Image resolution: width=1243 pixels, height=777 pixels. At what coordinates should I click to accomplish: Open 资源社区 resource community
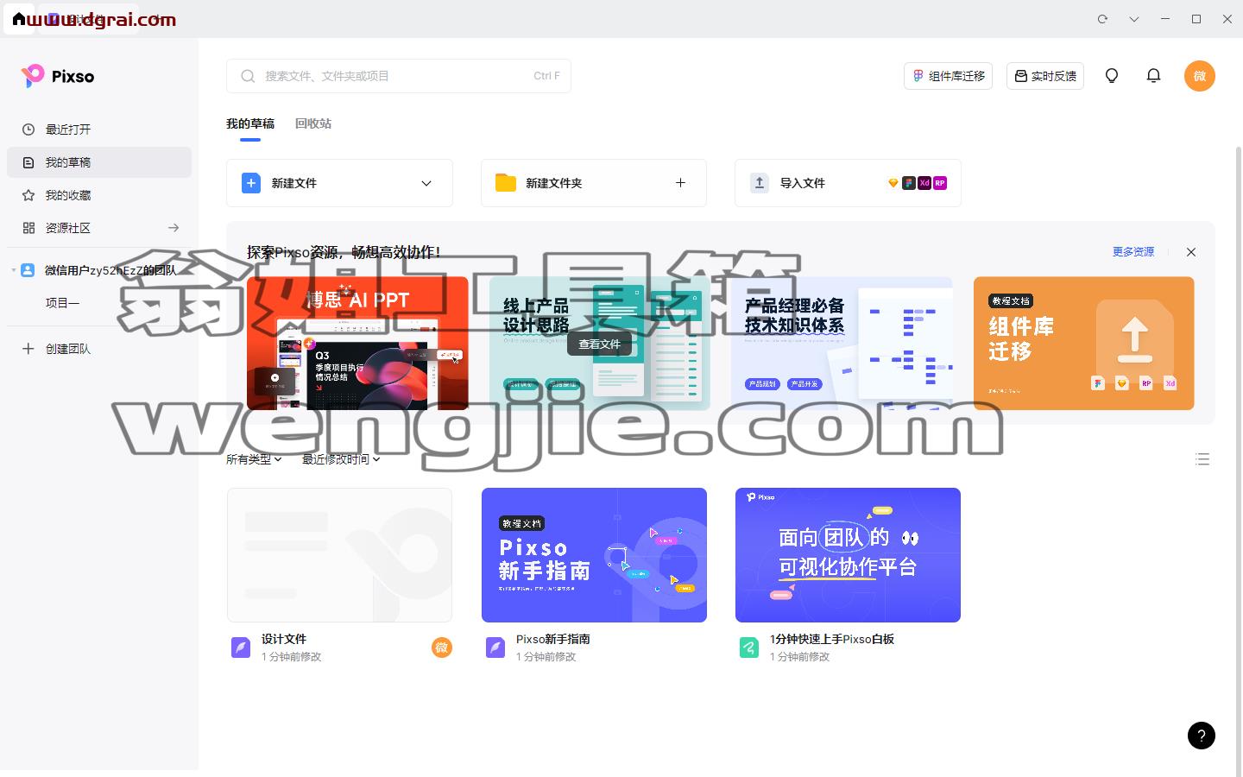click(99, 228)
